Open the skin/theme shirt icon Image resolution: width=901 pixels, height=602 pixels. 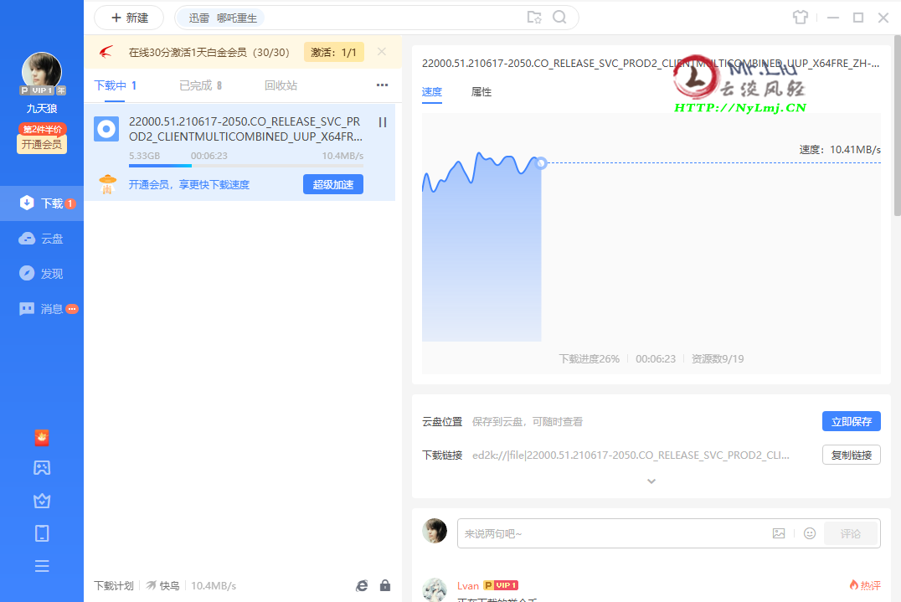pos(801,18)
